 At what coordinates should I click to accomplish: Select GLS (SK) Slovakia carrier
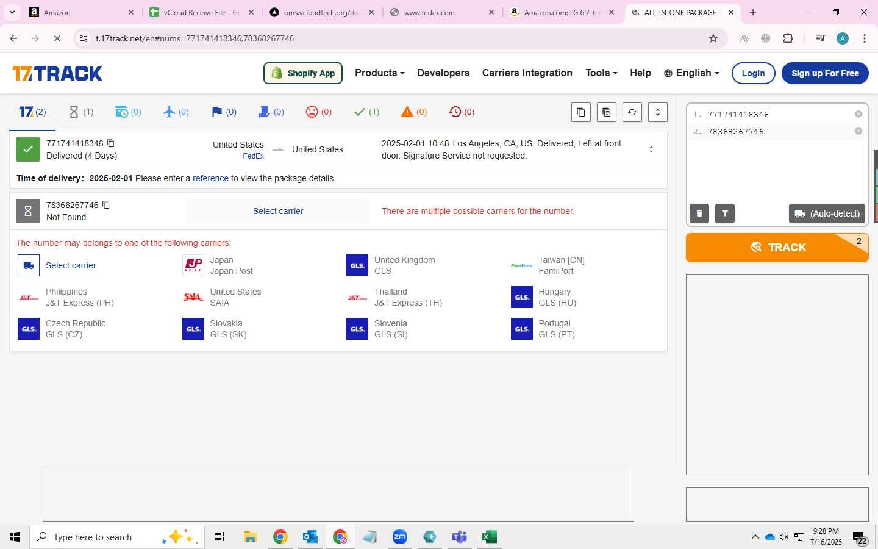[215, 329]
